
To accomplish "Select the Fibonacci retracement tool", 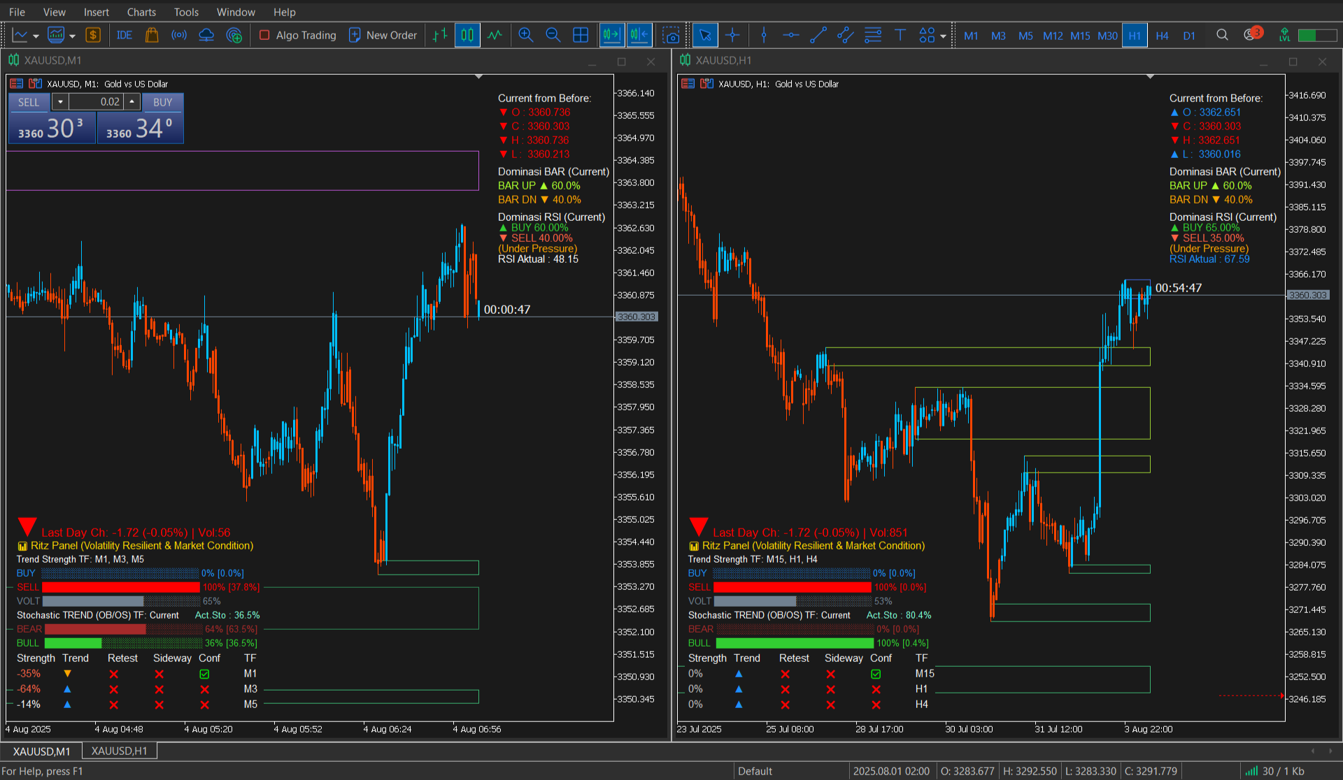I will tap(873, 35).
